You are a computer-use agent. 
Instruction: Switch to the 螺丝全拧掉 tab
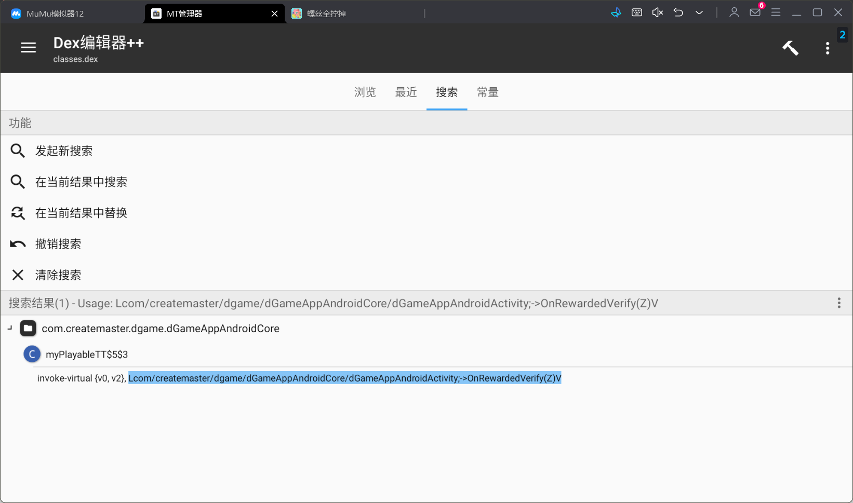tap(326, 13)
